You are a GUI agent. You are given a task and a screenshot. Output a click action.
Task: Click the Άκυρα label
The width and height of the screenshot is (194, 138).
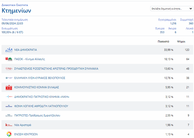(x=172, y=28)
